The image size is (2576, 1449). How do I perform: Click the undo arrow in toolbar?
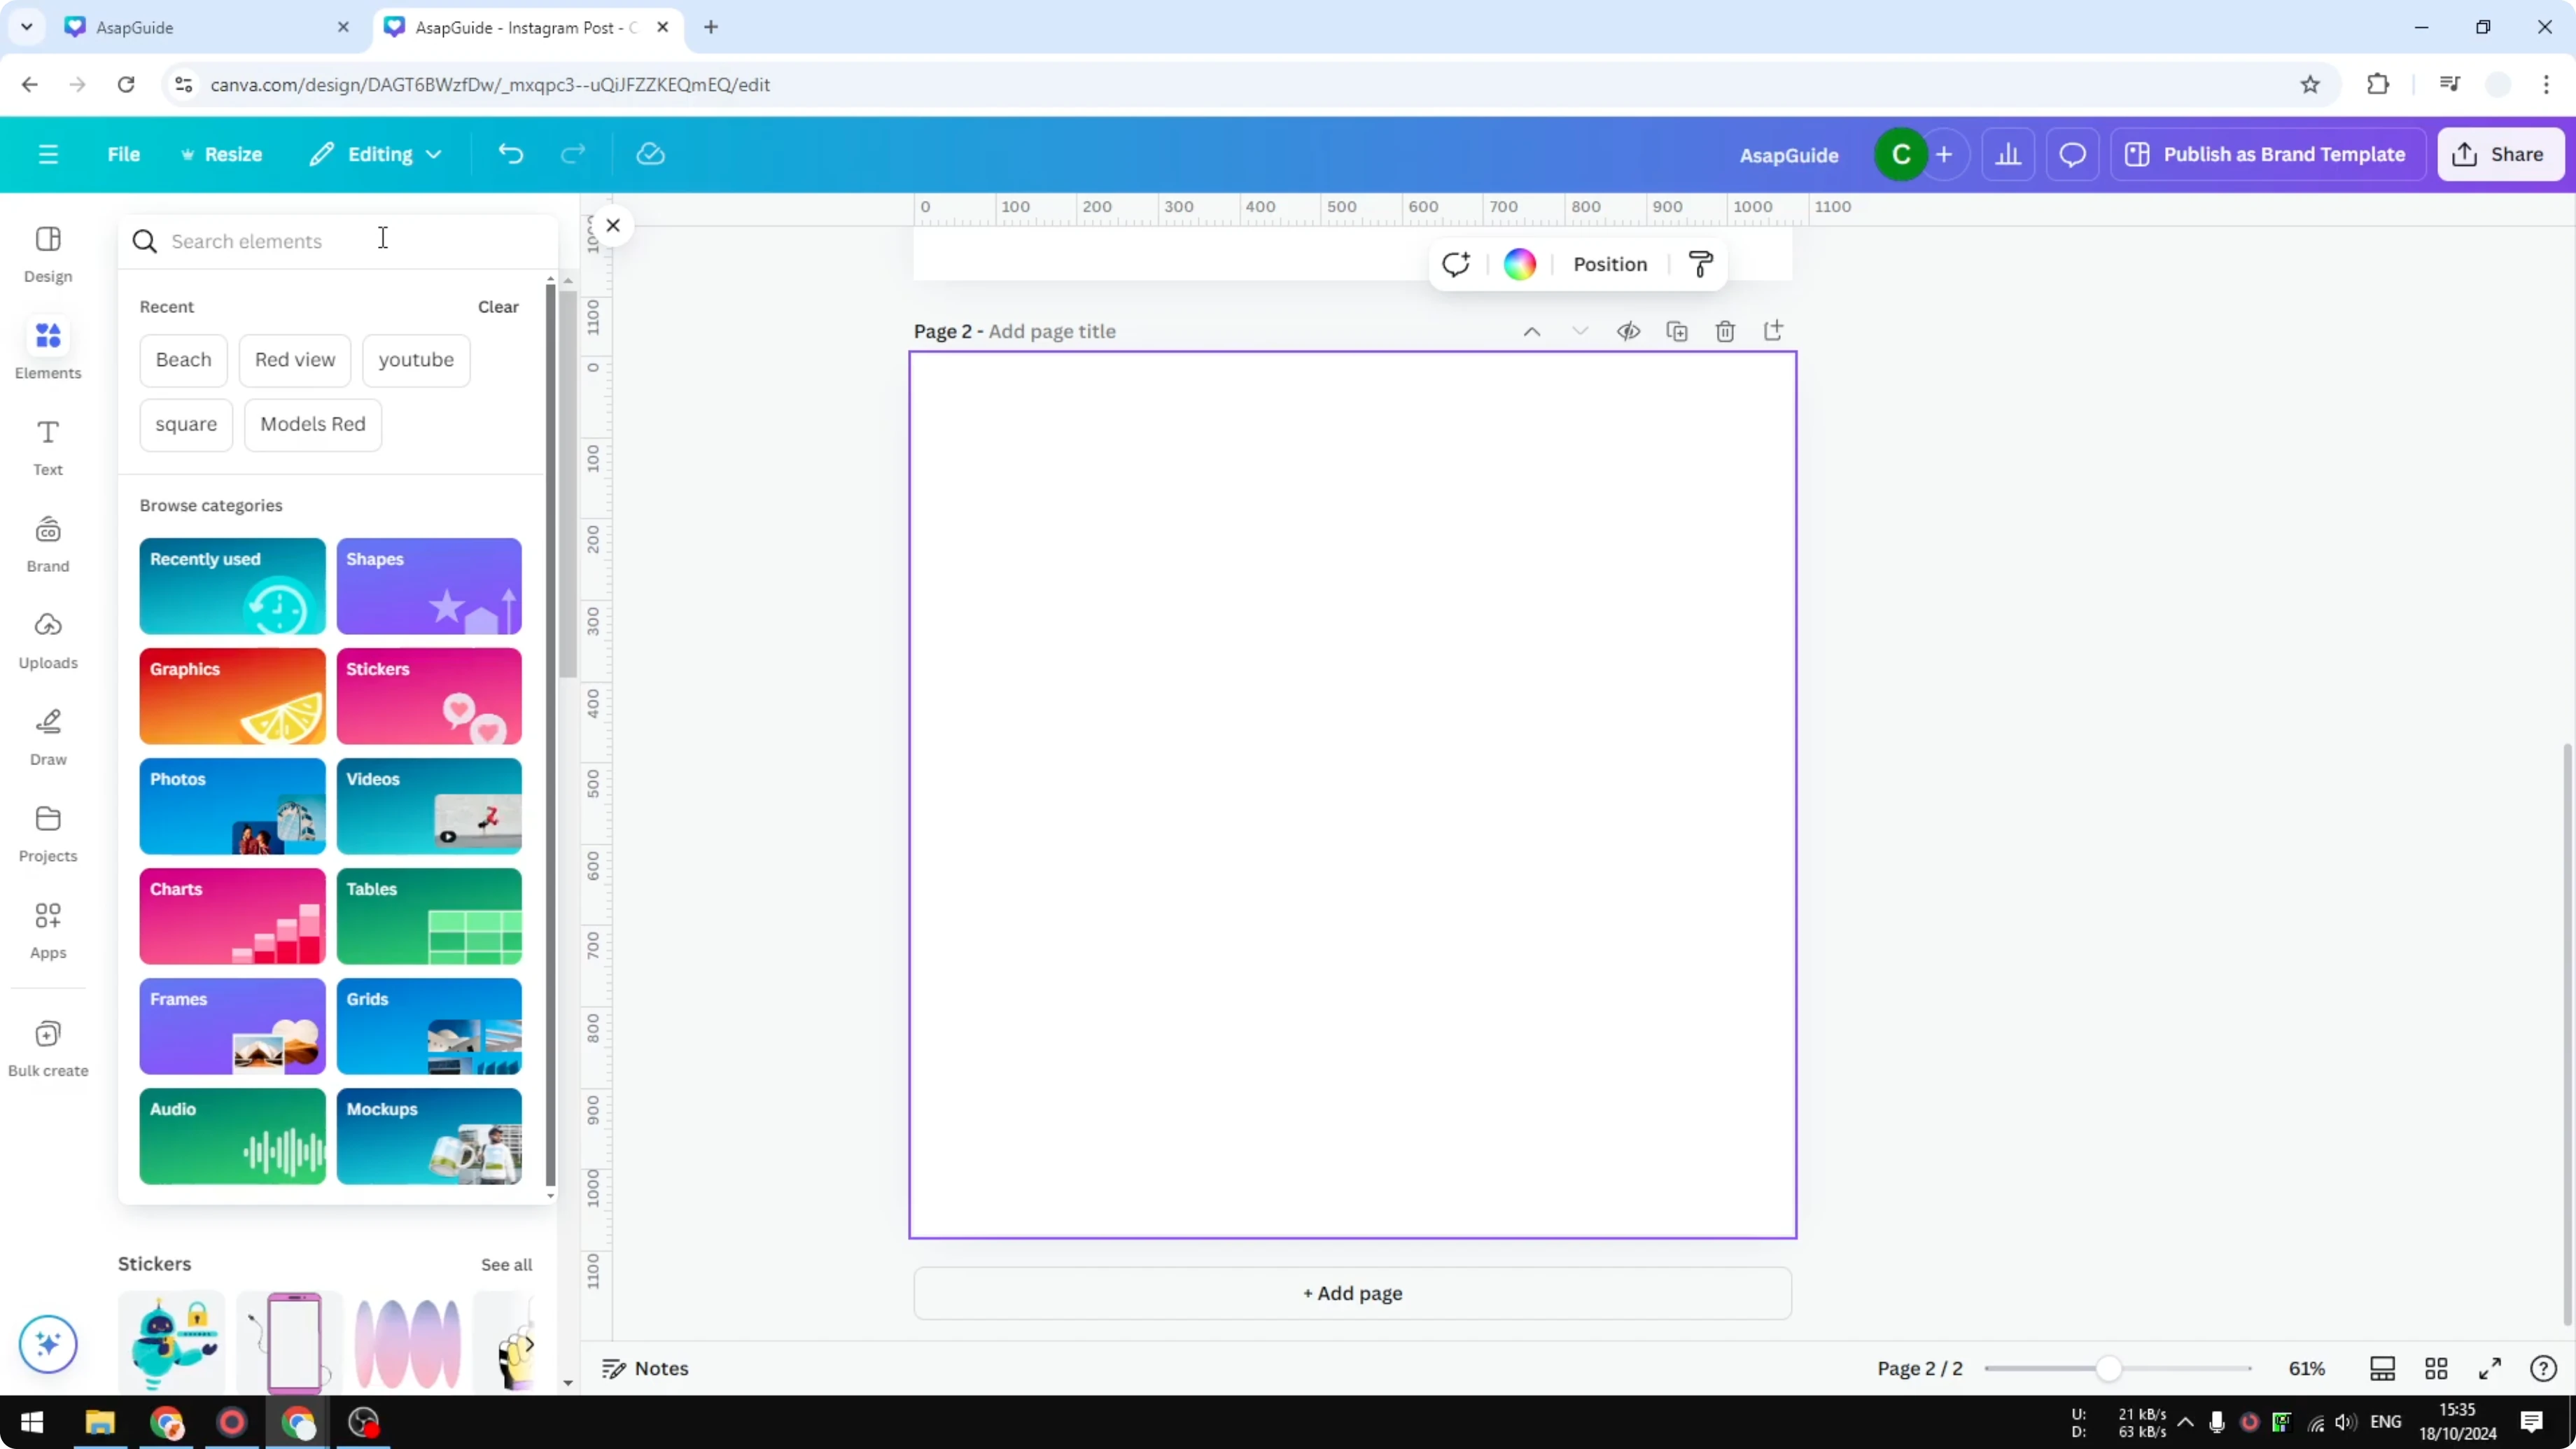510,153
